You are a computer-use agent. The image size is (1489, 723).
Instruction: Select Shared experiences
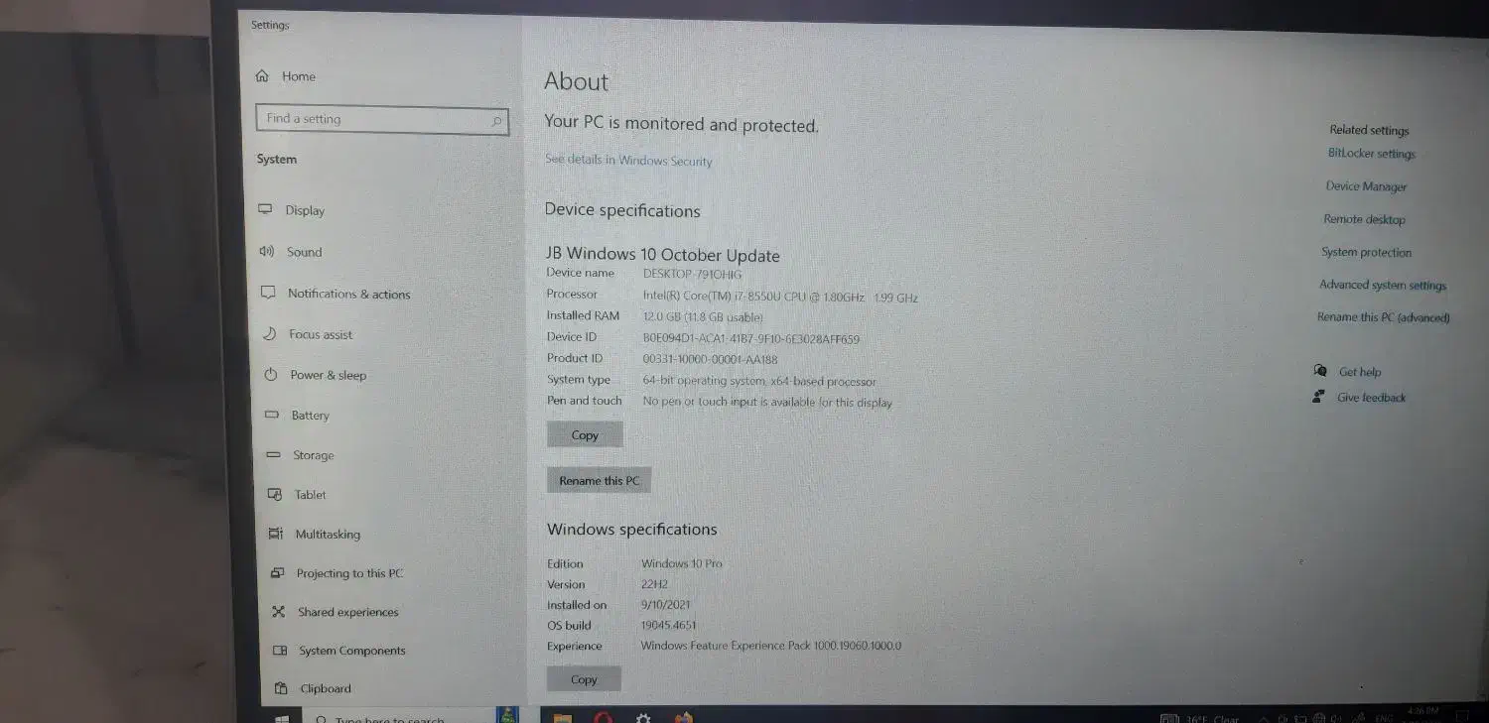pos(336,612)
